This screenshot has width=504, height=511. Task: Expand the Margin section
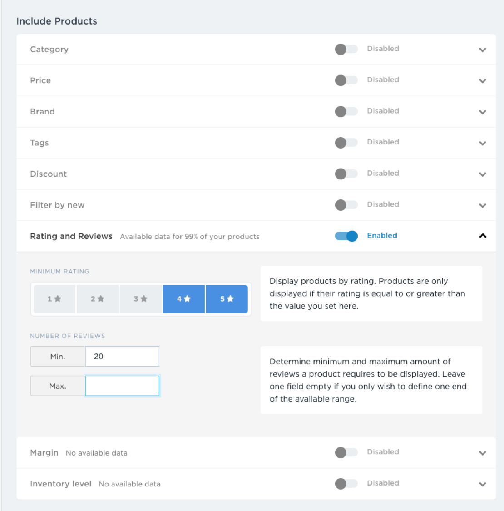(x=482, y=453)
